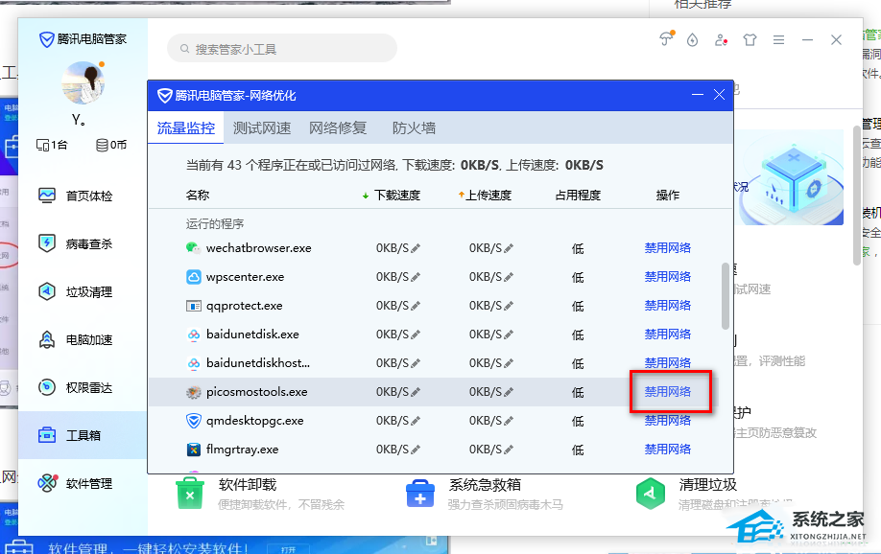Click 禁用网络 for qmdesktopgc.exe
The height and width of the screenshot is (554, 881).
click(668, 421)
